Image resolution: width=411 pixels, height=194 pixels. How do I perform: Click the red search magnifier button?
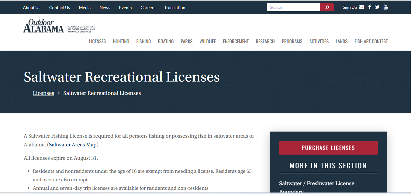[x=327, y=7]
